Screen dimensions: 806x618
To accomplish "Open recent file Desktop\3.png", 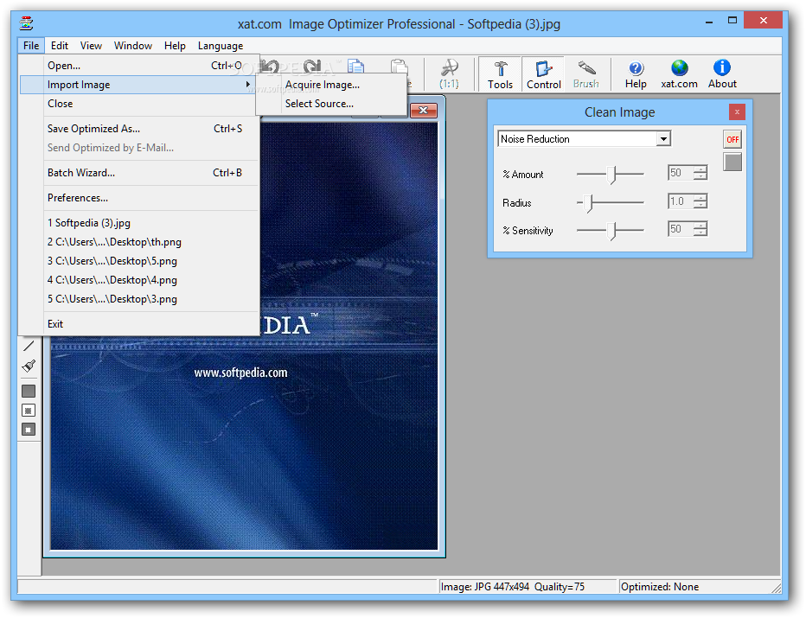I will [x=138, y=299].
